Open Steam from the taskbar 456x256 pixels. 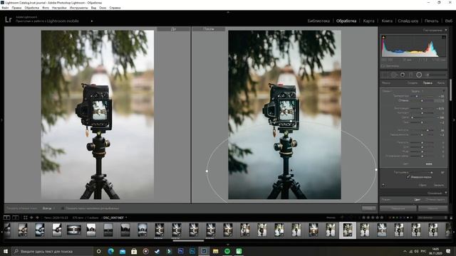pos(157,251)
